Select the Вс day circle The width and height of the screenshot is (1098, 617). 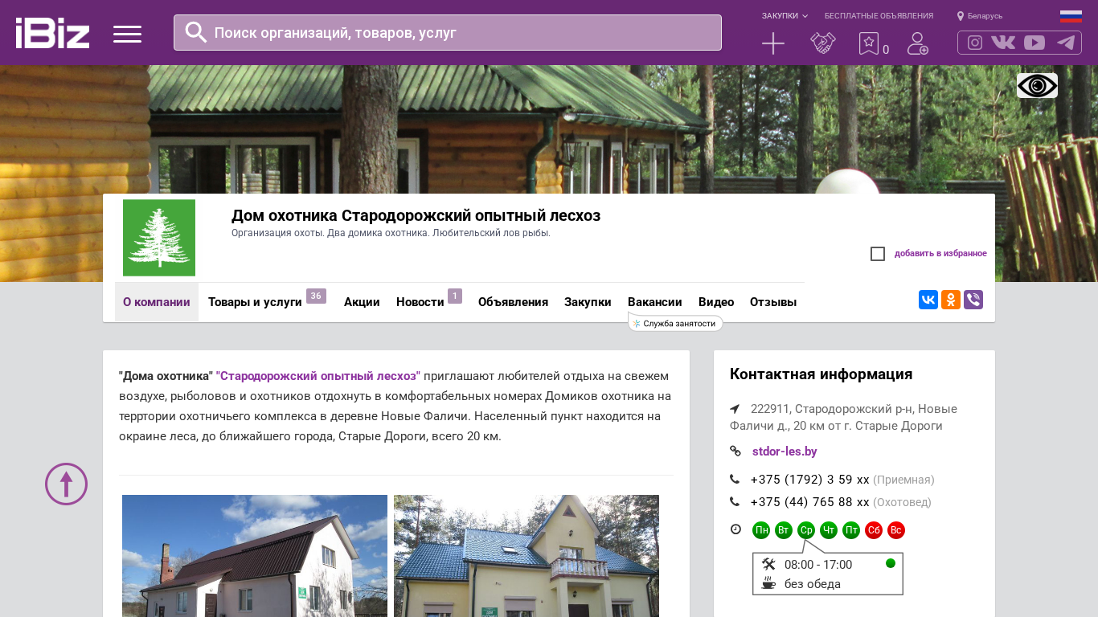tap(896, 530)
